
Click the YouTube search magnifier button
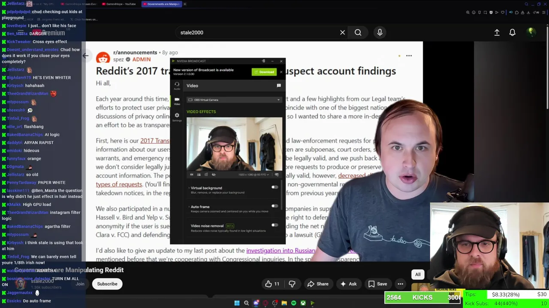358,33
